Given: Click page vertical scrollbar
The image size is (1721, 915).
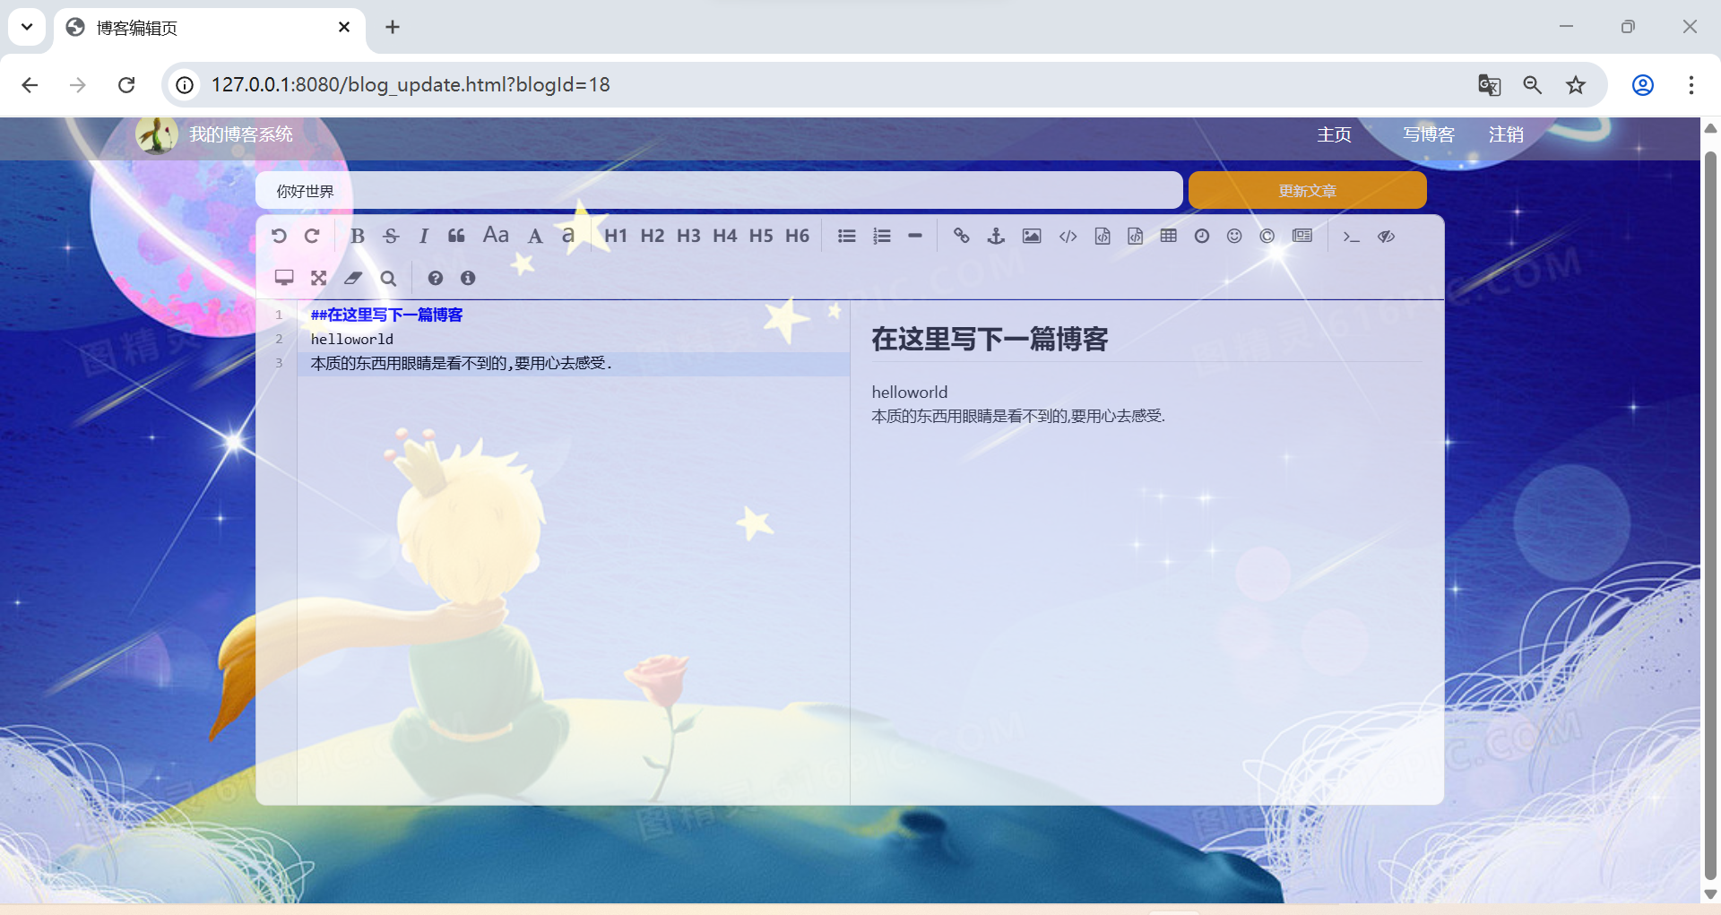Looking at the screenshot, I should click(1710, 515).
